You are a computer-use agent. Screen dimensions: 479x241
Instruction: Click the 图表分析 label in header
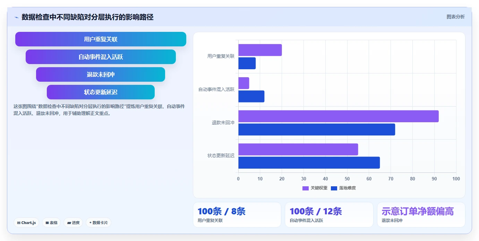coord(455,17)
